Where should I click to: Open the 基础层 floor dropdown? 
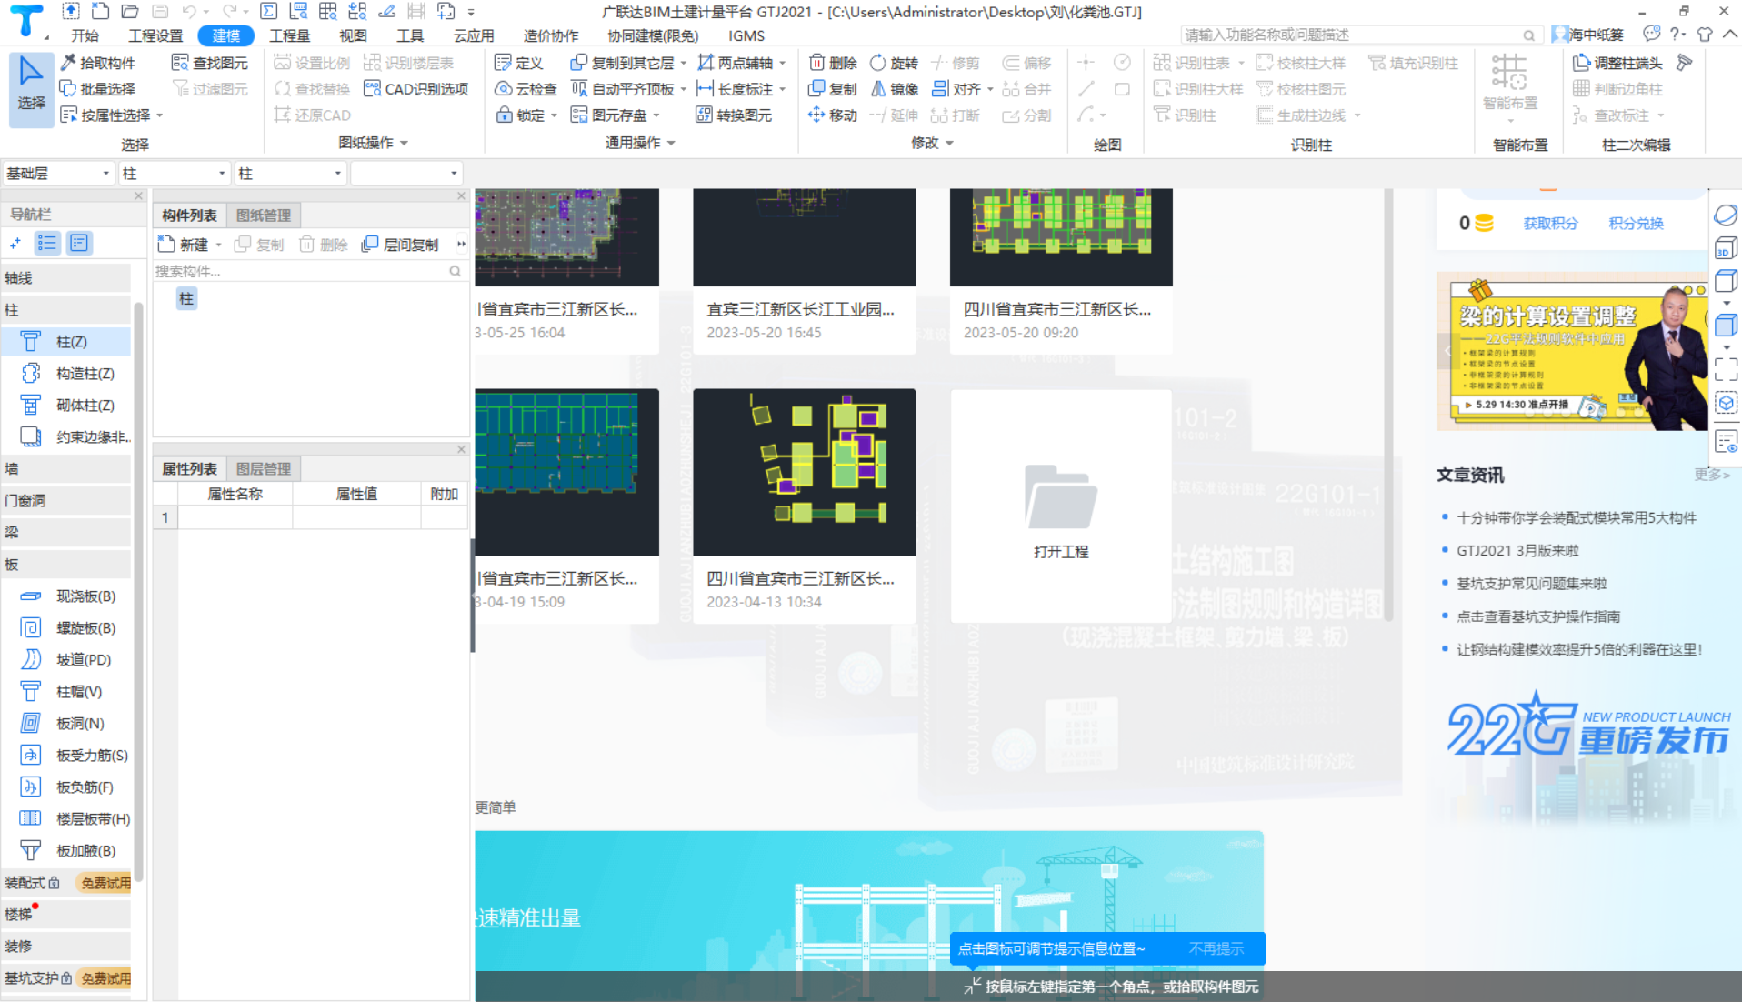pyautogui.click(x=58, y=174)
